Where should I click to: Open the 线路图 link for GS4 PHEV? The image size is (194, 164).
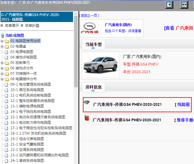[183, 104]
